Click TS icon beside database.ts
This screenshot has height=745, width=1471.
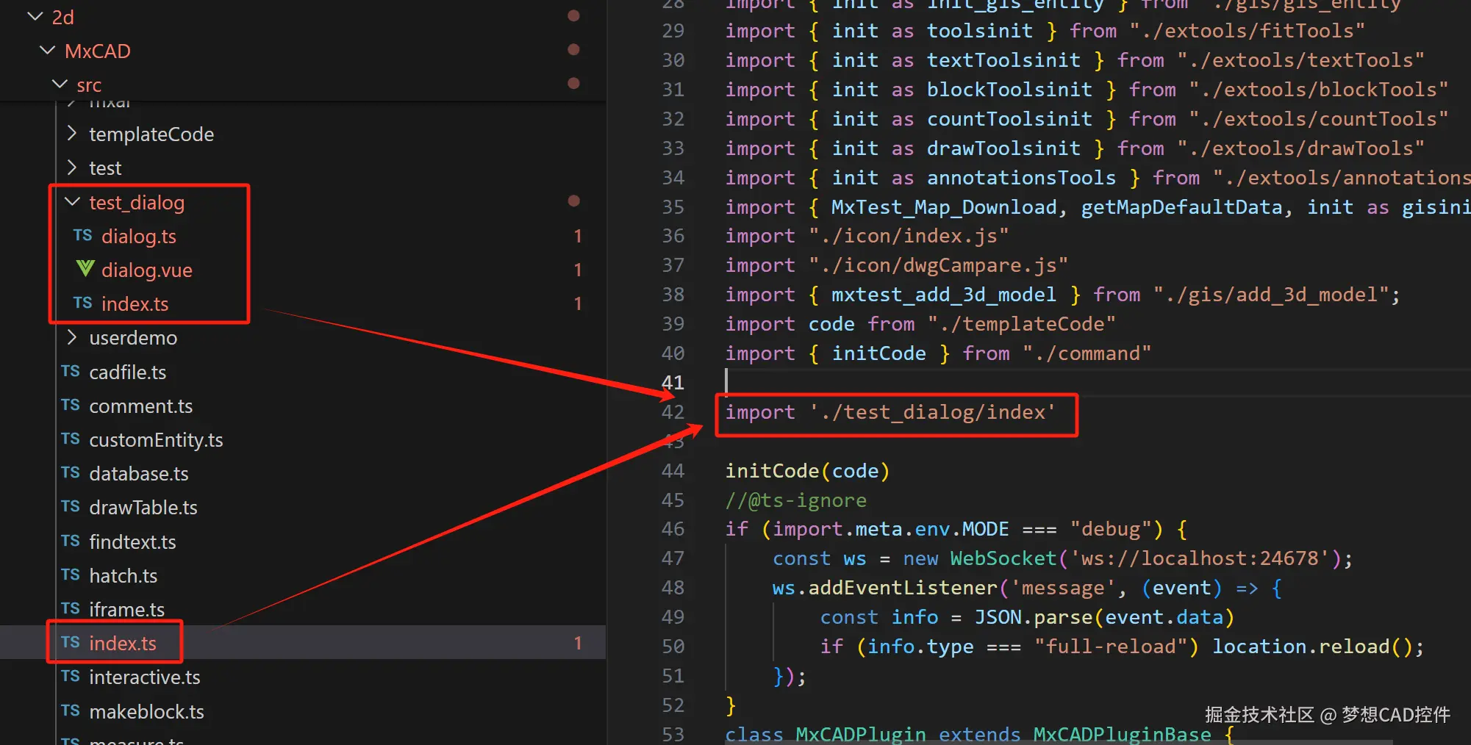pyautogui.click(x=71, y=472)
